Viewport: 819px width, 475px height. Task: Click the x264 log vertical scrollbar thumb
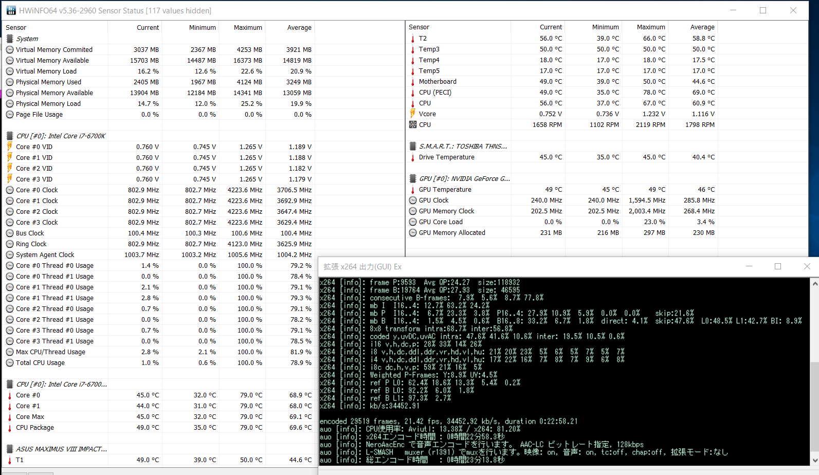[815, 408]
